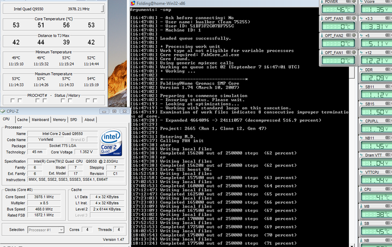Click the lightning icon beside +5 voltage
This screenshot has width=392, height=247.
(361, 36)
